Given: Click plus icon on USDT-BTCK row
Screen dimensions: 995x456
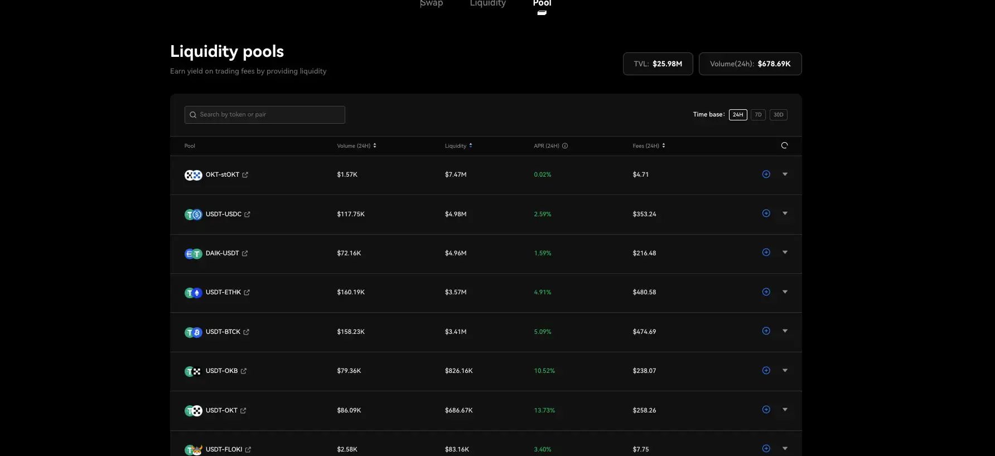Looking at the screenshot, I should 766,331.
